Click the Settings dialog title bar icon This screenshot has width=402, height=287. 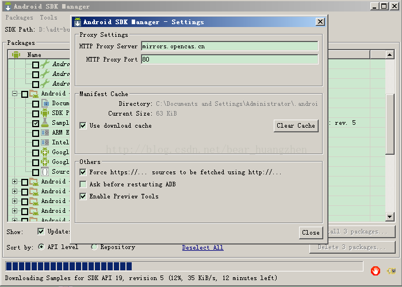78,22
